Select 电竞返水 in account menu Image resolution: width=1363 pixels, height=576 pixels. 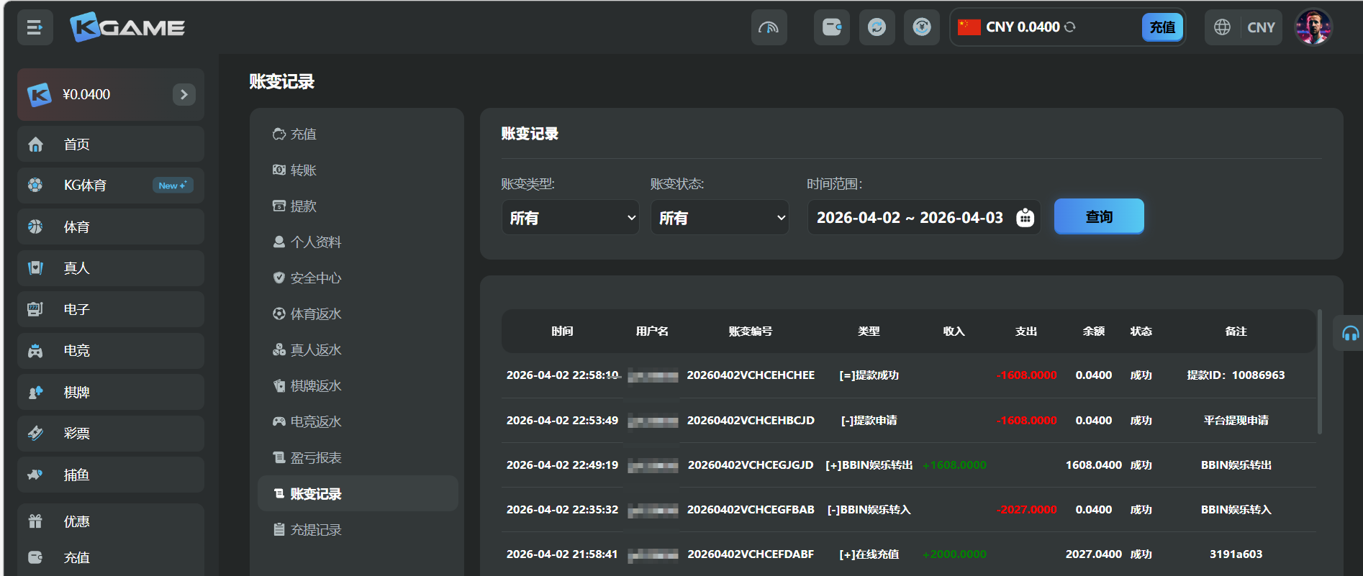click(358, 422)
